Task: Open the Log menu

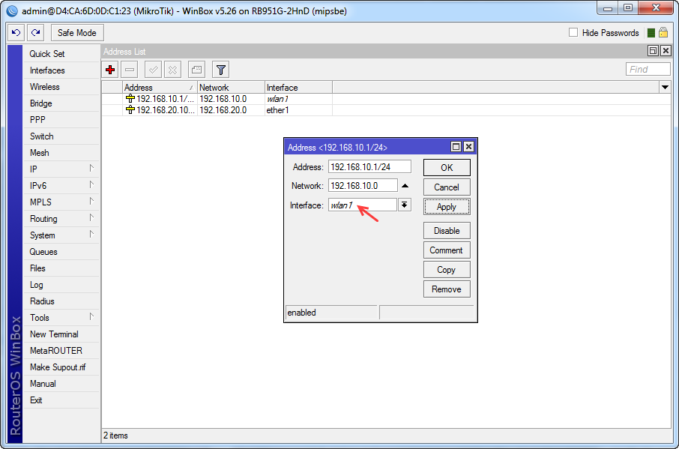Action: tap(61, 285)
